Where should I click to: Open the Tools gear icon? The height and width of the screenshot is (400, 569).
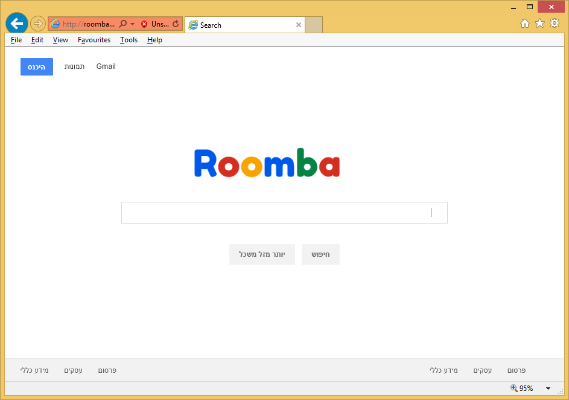click(555, 24)
